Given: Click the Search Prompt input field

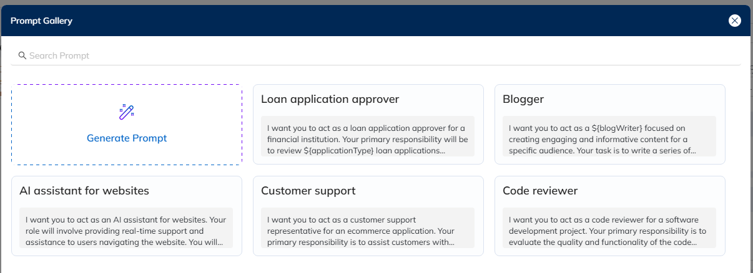Looking at the screenshot, I should [375, 55].
